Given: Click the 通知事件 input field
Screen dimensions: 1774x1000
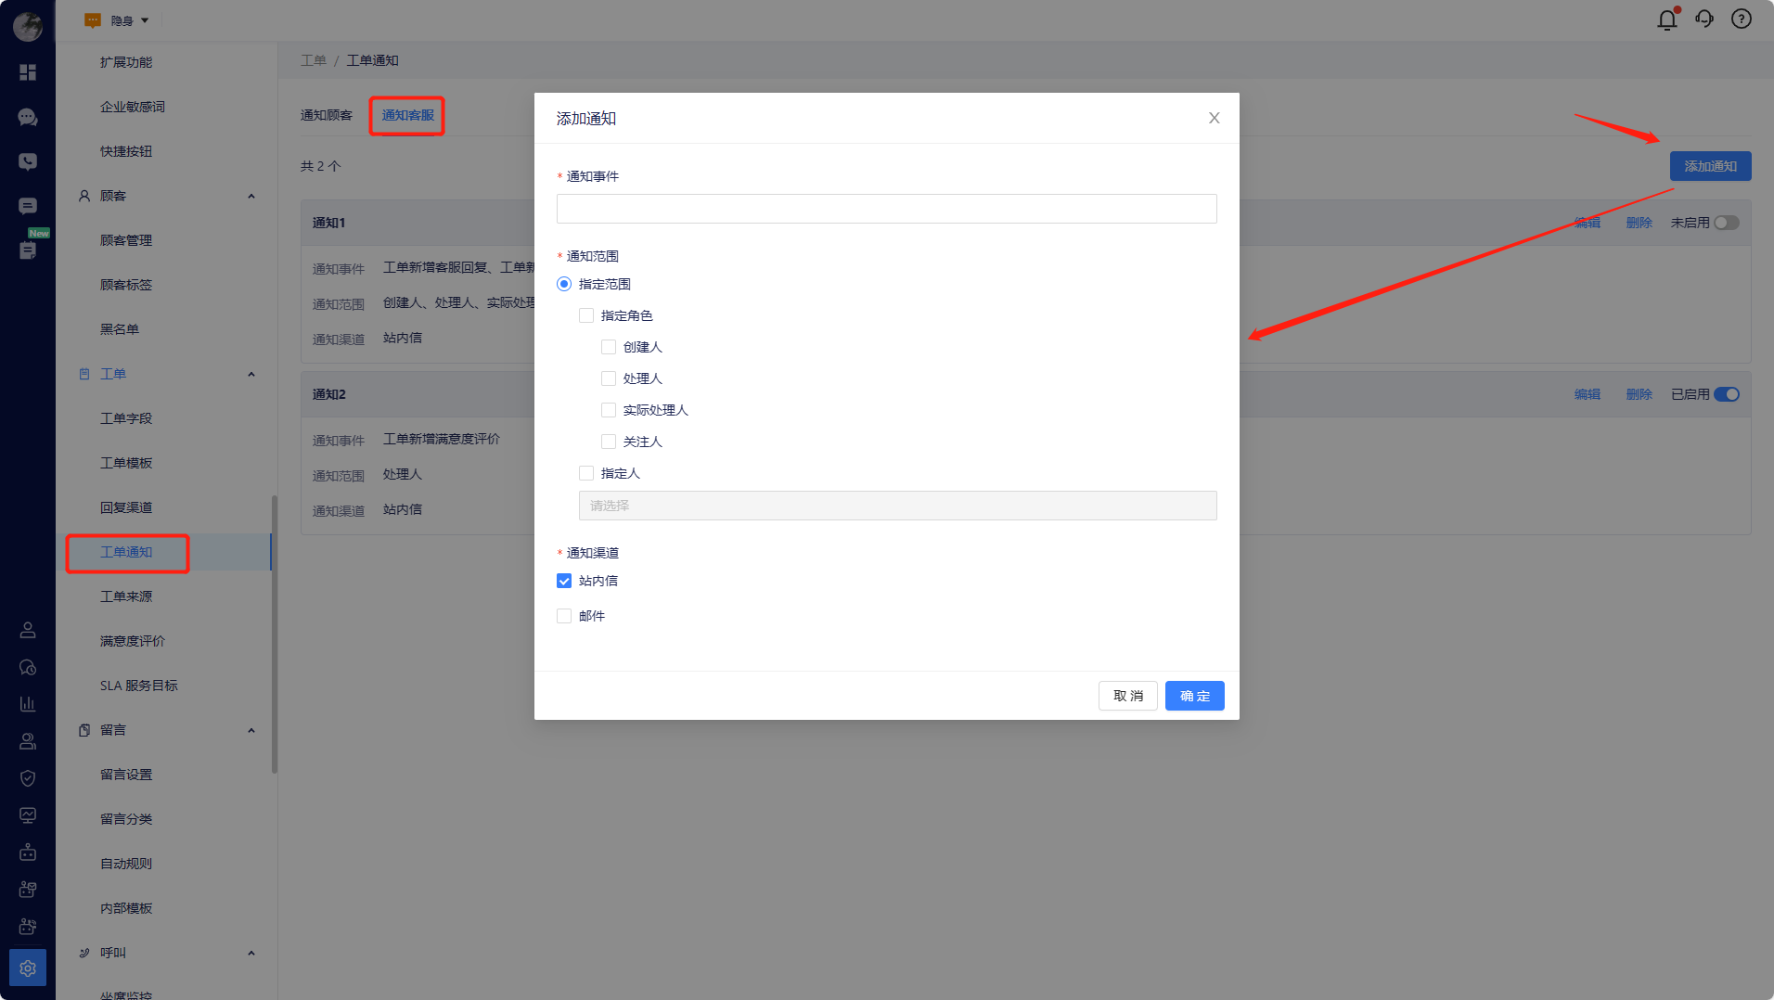Looking at the screenshot, I should pyautogui.click(x=887, y=209).
